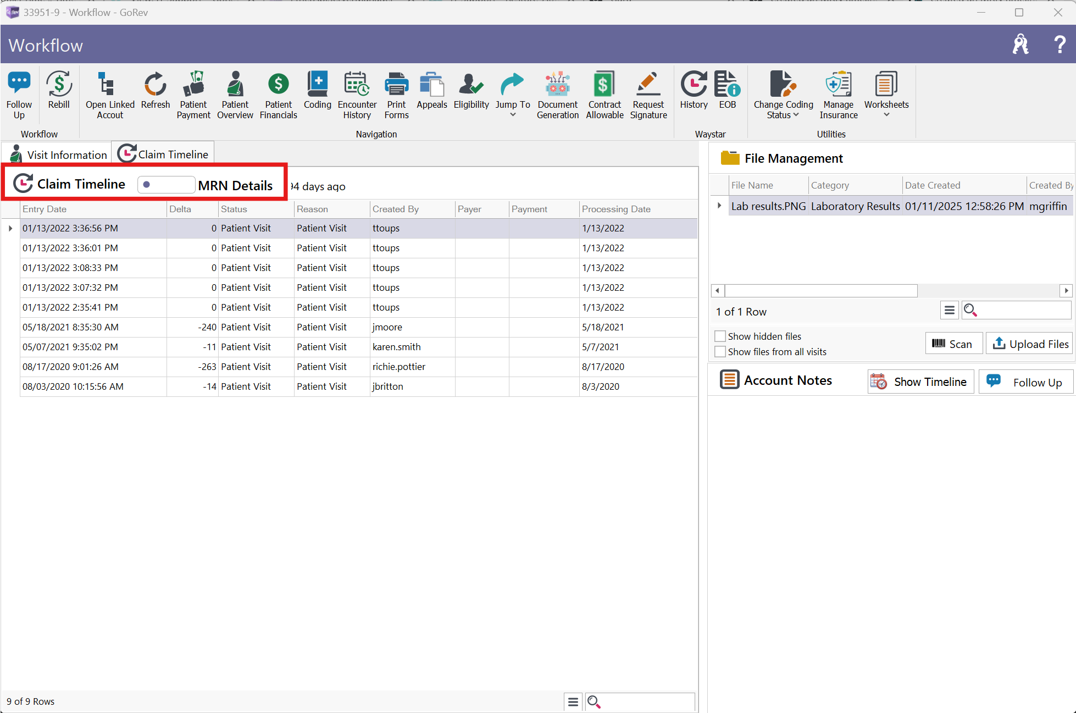The height and width of the screenshot is (713, 1076).
Task: Click Show Timeline in Account Notes
Action: [920, 382]
